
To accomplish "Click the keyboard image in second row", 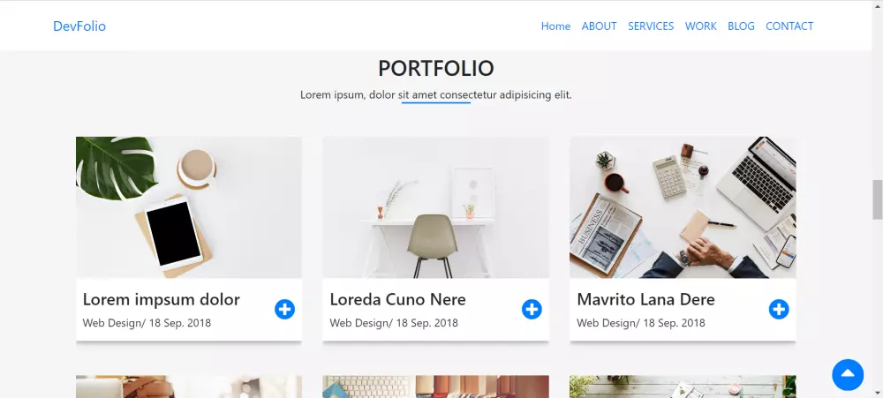I will click(x=436, y=387).
